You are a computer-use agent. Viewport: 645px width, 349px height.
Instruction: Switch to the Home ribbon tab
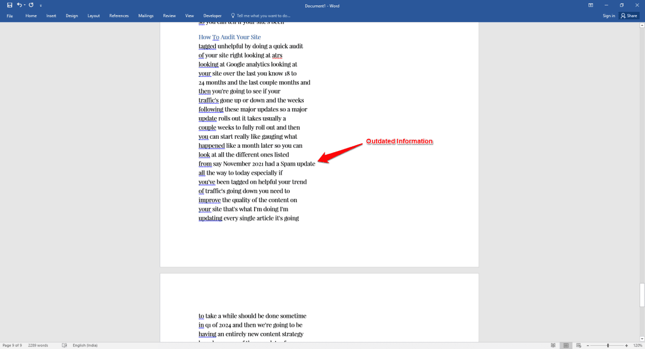coord(31,16)
